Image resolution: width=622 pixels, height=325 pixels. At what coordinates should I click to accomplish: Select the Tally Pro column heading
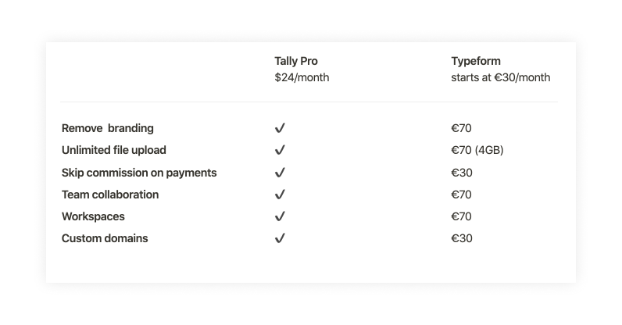(296, 61)
